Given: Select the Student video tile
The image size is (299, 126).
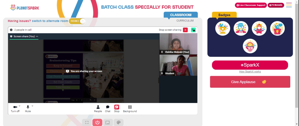Looking at the screenshot, I should pos(178,65).
